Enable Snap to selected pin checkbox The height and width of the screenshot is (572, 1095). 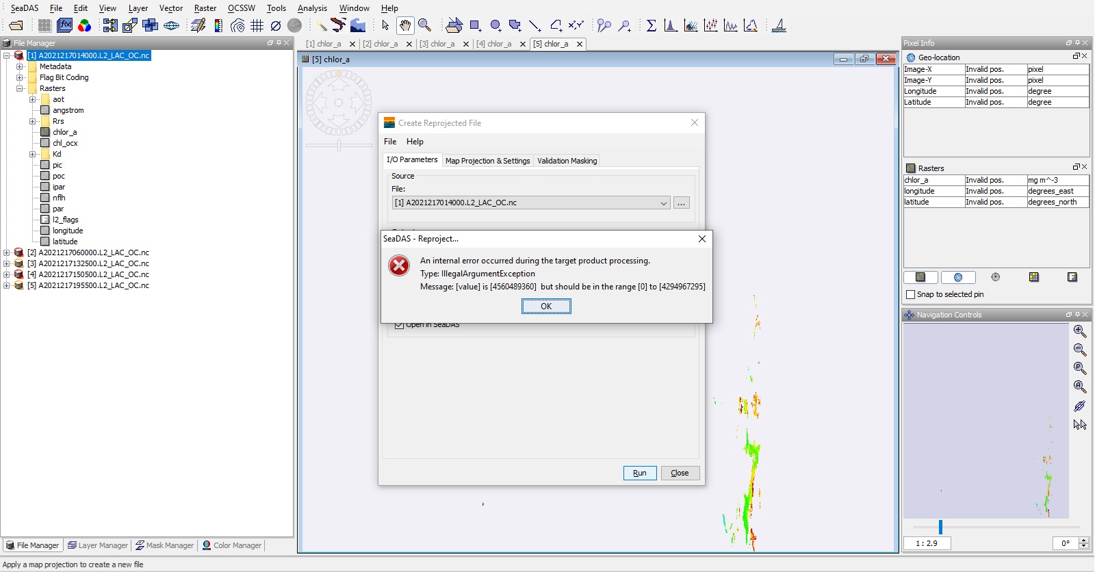click(x=910, y=294)
